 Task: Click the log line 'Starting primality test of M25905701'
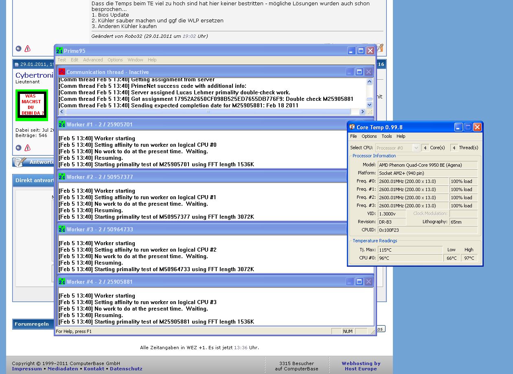click(156, 165)
